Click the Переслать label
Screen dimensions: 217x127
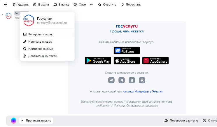(133, 5)
